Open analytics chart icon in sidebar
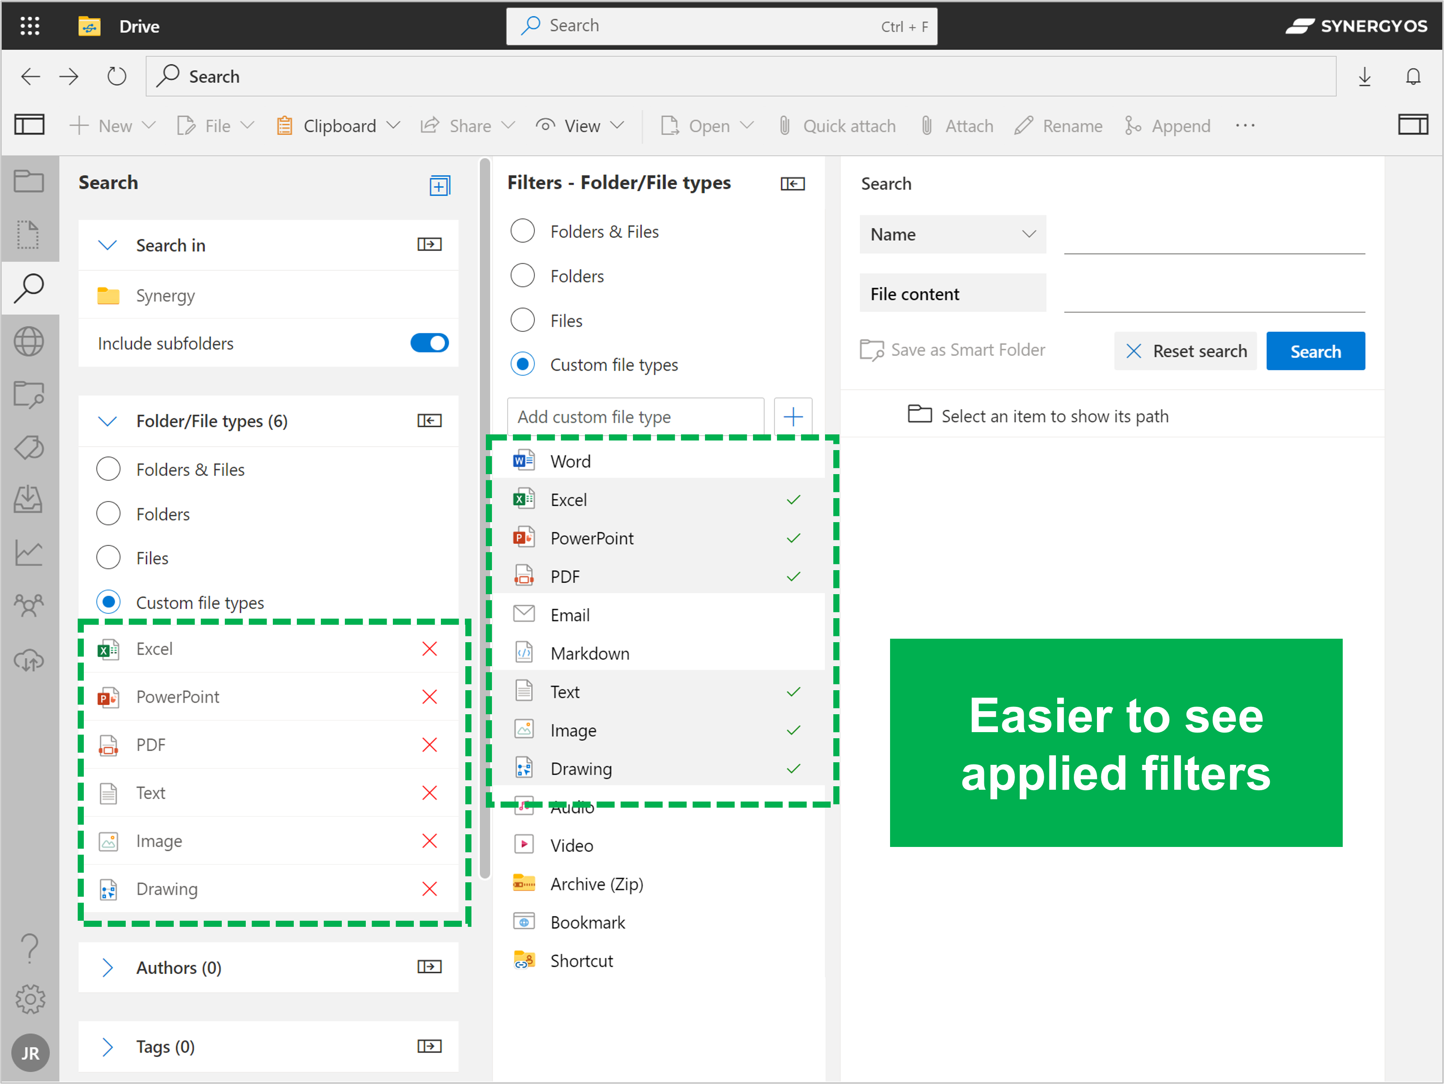 tap(29, 553)
